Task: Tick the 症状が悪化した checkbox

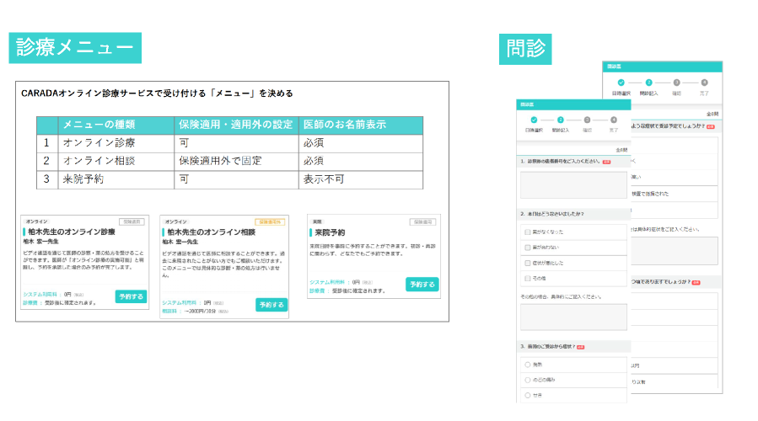Action: pos(528,262)
